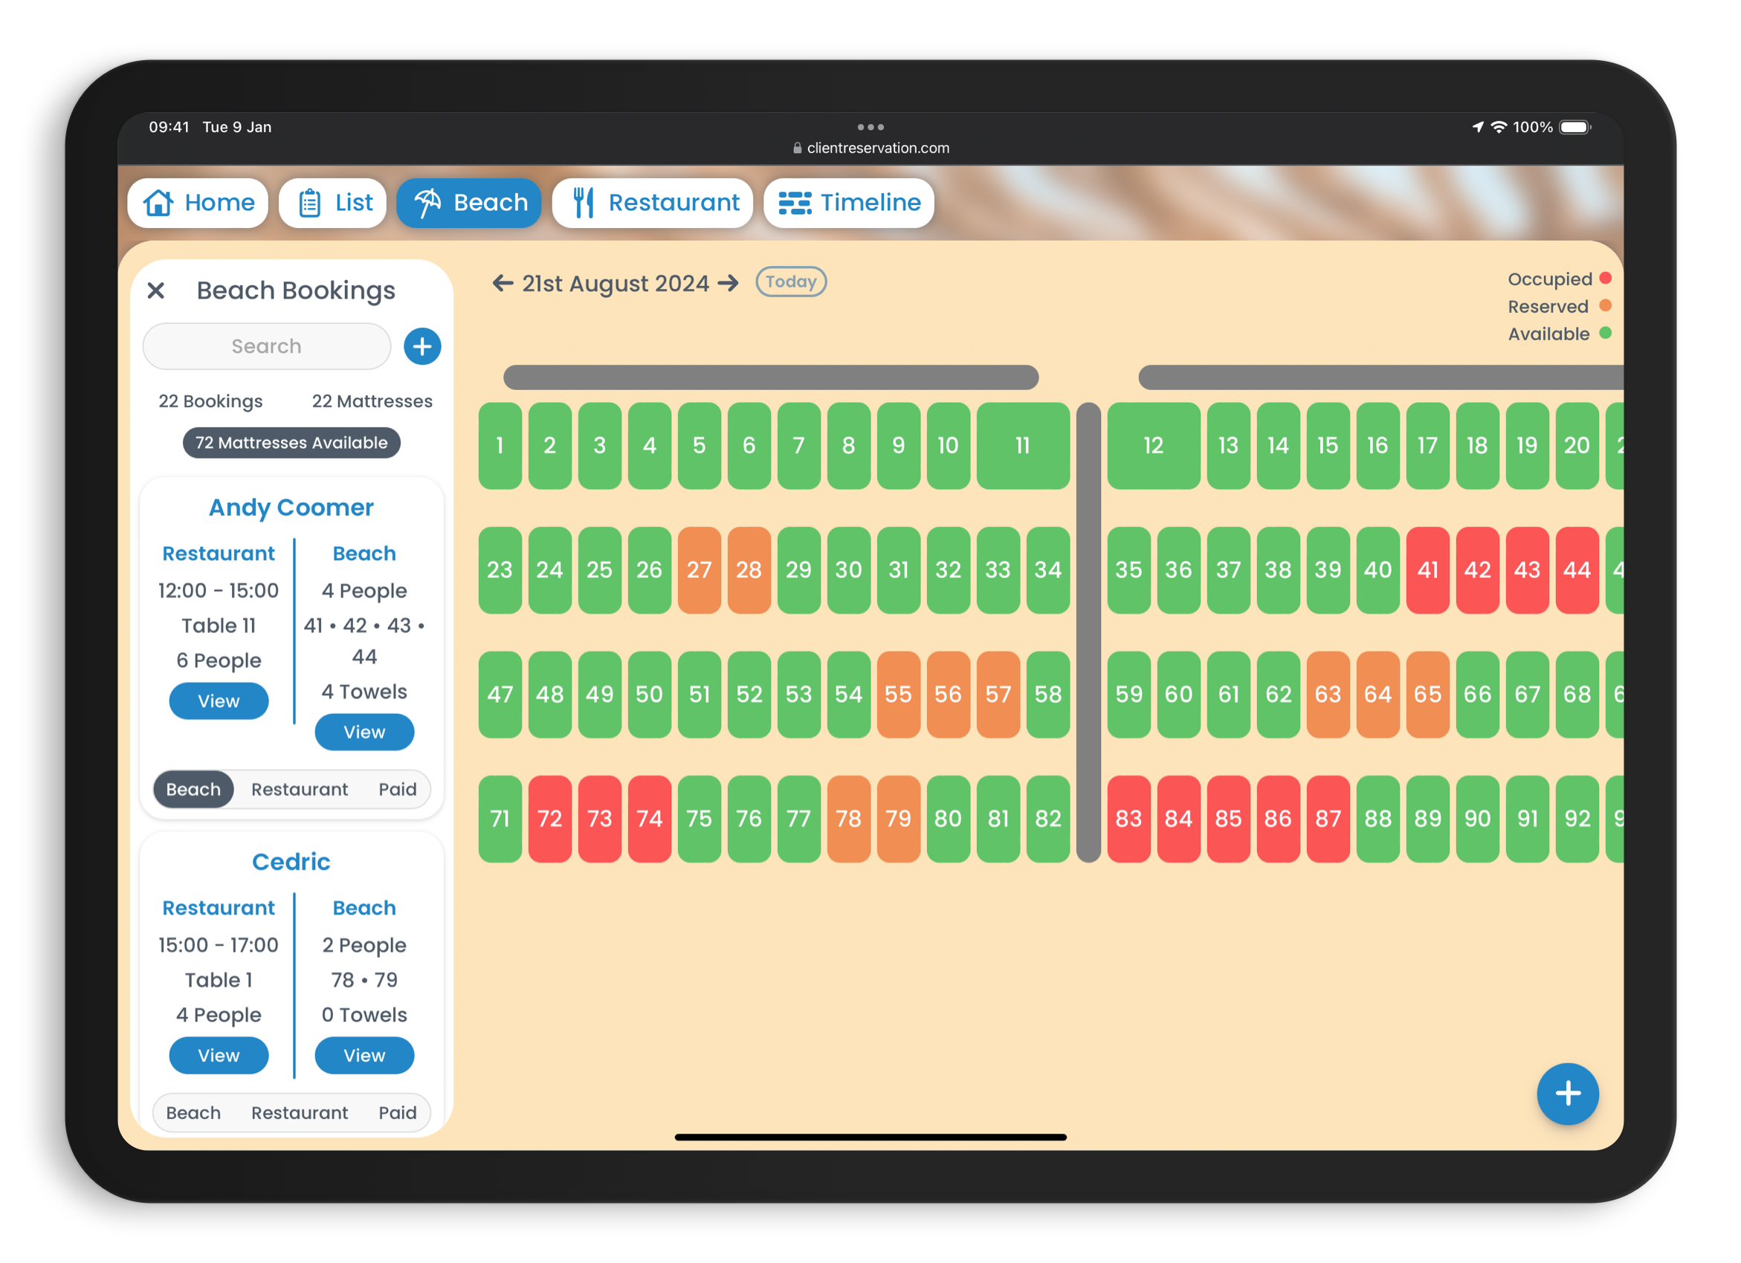Advance to next day with right arrow
Viewport: 1741px width, 1263px height.
point(729,283)
